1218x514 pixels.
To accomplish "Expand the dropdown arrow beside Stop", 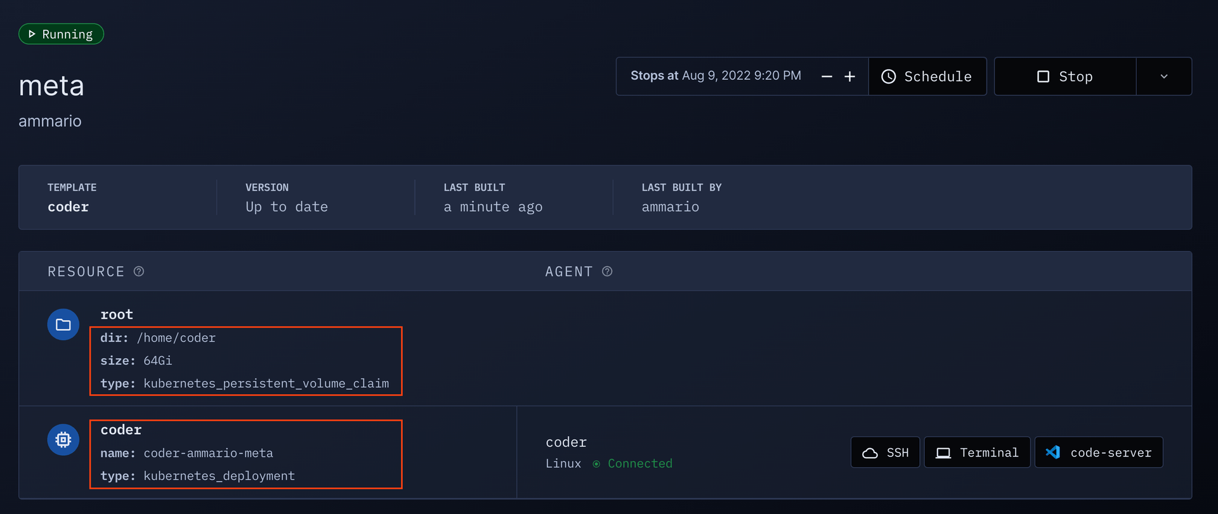I will [x=1164, y=77].
